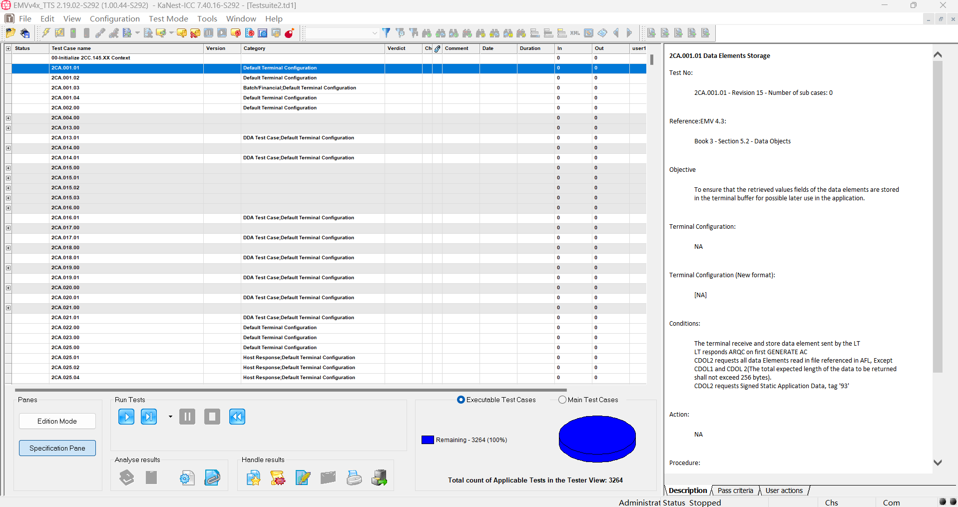The width and height of the screenshot is (958, 507).
Task: Click the gear document icon in Analyse results
Action: coord(187,478)
